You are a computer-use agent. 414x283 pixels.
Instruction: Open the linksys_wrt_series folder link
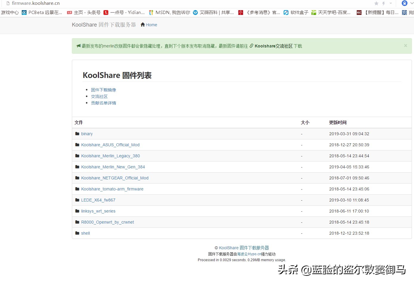(98, 211)
